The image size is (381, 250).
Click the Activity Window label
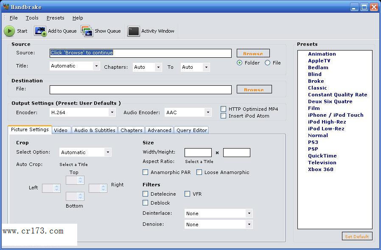[158, 31]
